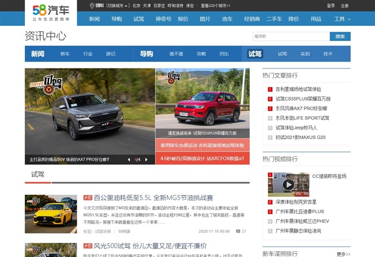Click 更多>> beside 新车谍照排行
The height and width of the screenshot is (257, 375).
click(343, 254)
